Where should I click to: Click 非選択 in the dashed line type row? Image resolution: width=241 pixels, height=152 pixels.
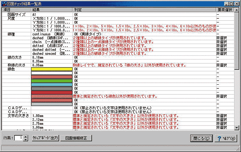[221, 38]
